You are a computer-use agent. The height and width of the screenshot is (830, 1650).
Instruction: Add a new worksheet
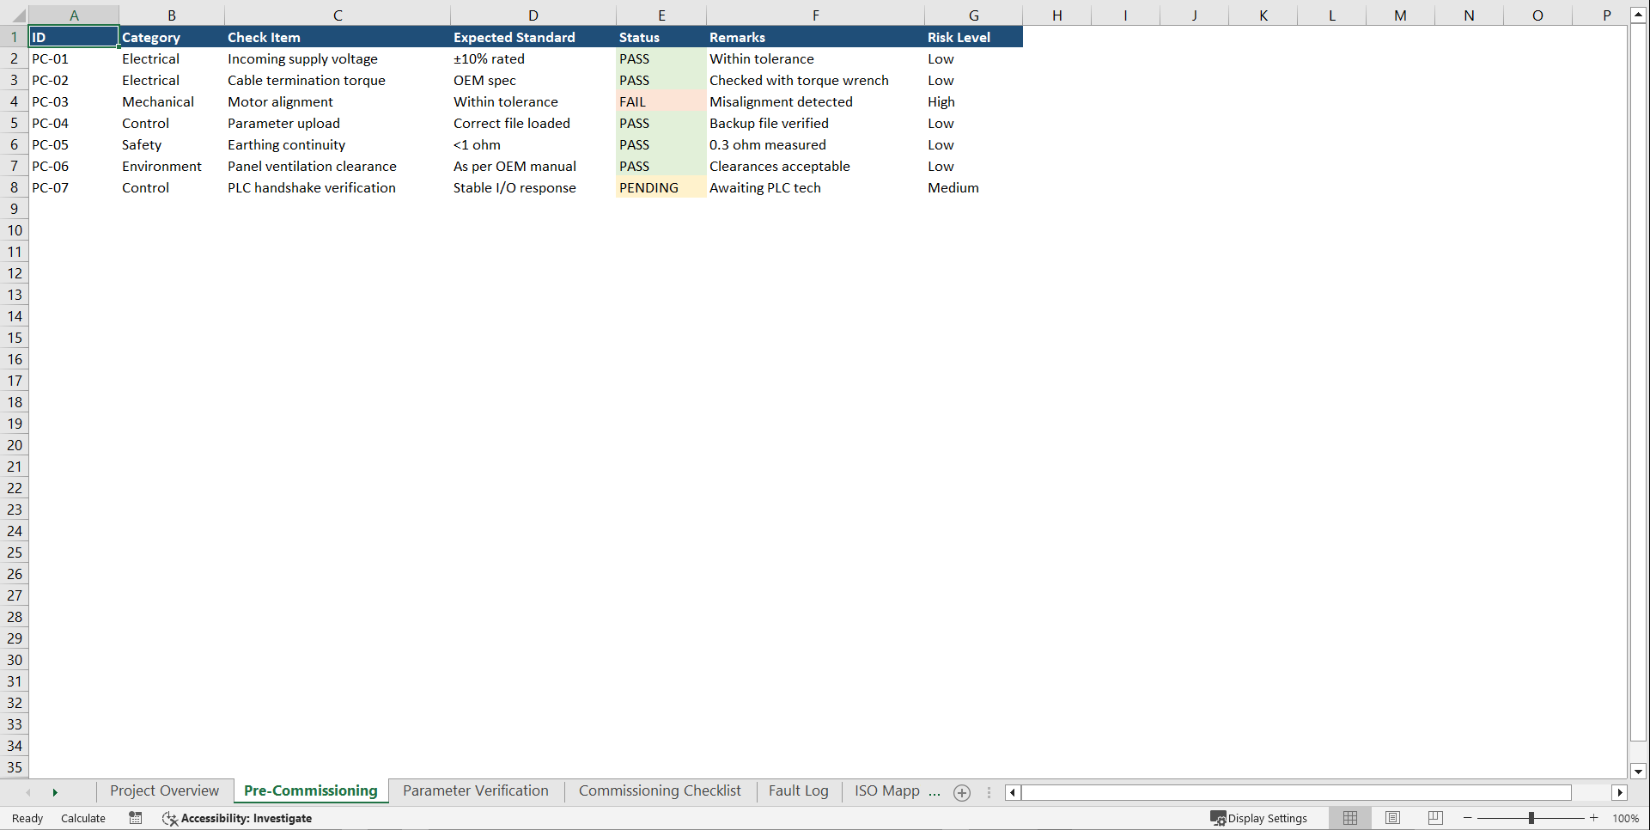click(x=961, y=792)
